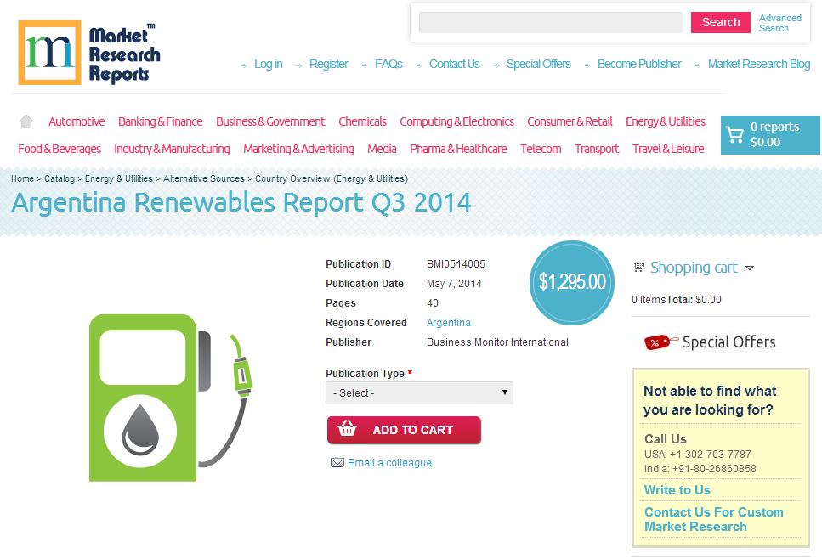
Task: Open the Publication Type select dropdown
Action: click(419, 393)
